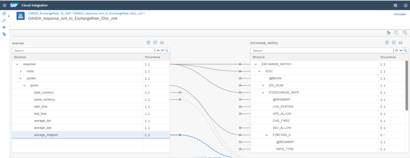Select the average_midpoint row in the source
410x158 pixels.
91,135
